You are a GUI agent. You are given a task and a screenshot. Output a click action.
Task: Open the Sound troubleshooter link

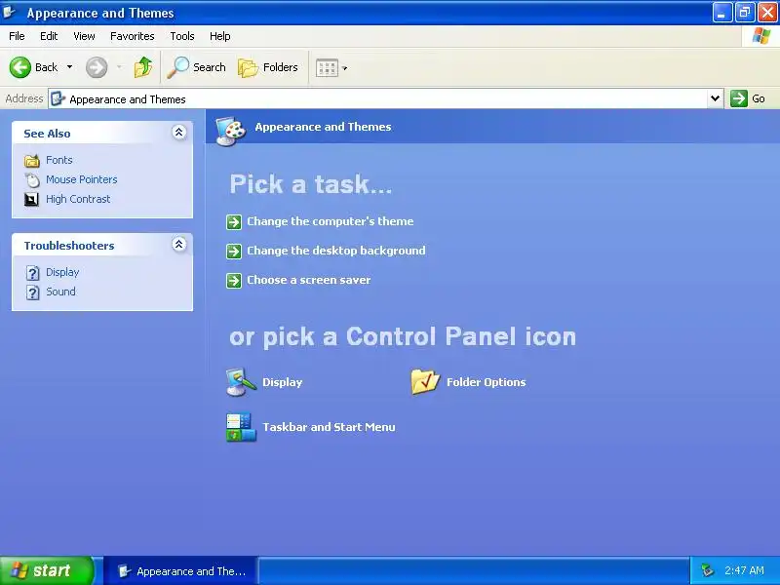click(x=60, y=292)
